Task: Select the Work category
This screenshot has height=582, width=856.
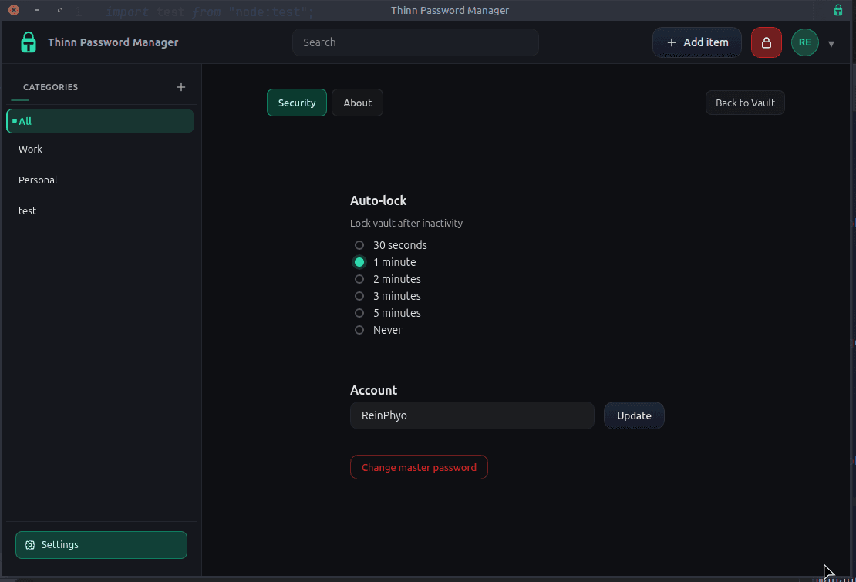Action: pos(30,149)
